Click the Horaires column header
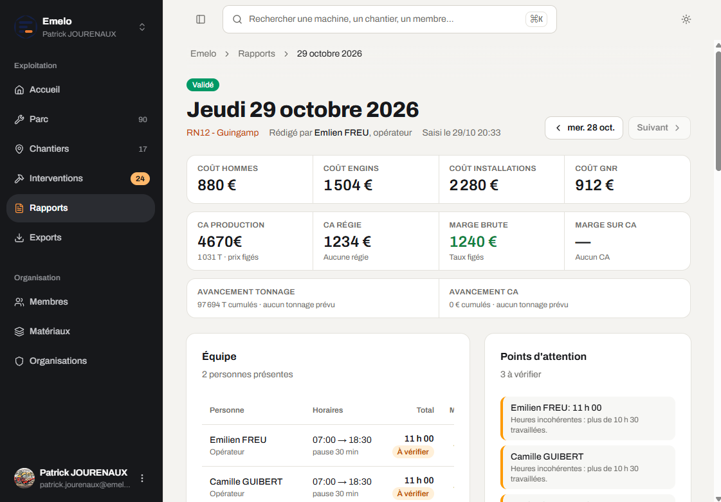The width and height of the screenshot is (721, 502). click(328, 410)
